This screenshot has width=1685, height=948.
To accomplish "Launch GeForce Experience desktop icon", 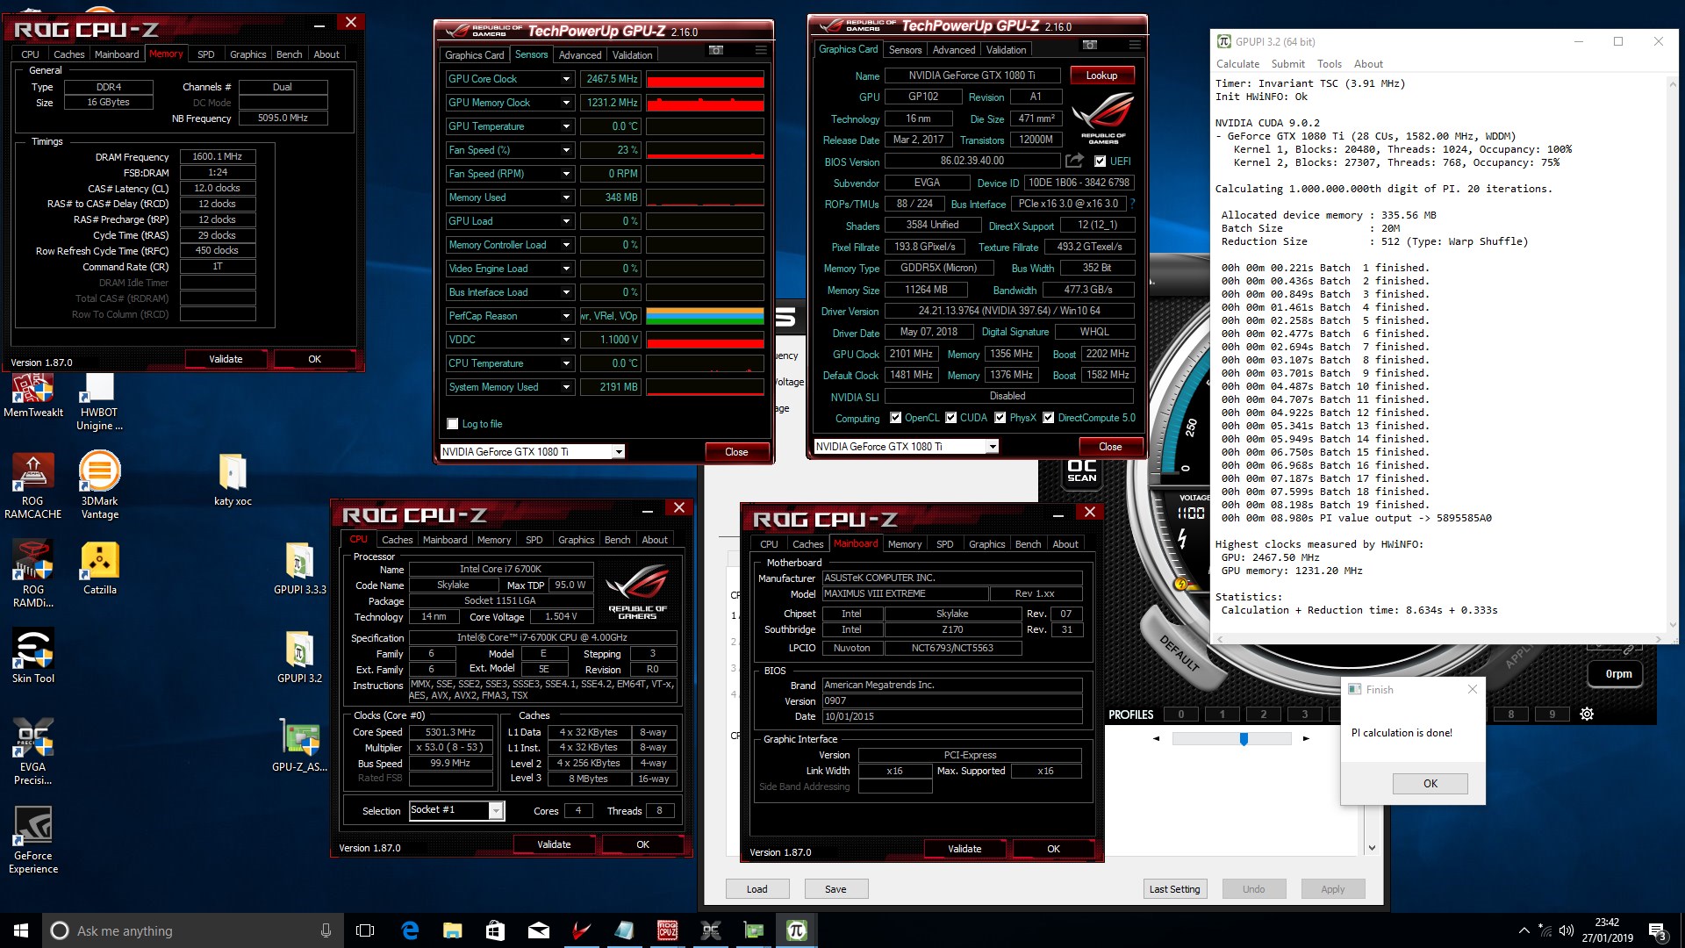I will click(x=33, y=840).
